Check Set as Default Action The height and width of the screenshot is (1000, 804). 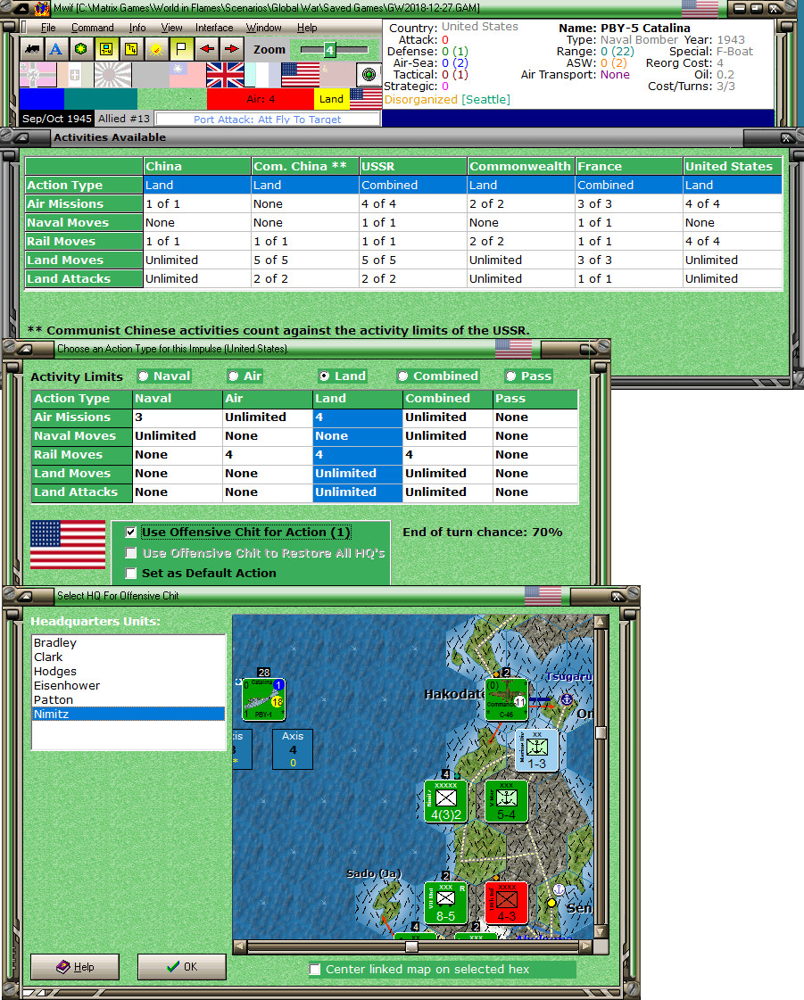pyautogui.click(x=131, y=574)
